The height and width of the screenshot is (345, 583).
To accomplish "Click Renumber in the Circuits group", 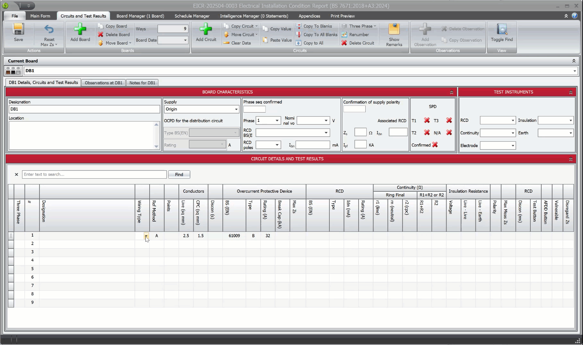I will pyautogui.click(x=359, y=35).
